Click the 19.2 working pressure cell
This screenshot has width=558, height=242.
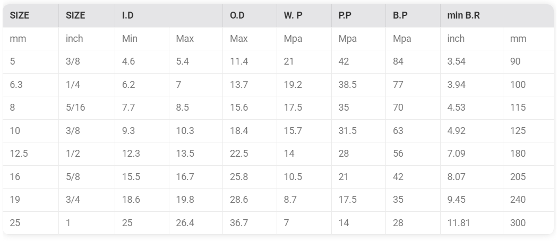click(x=304, y=84)
